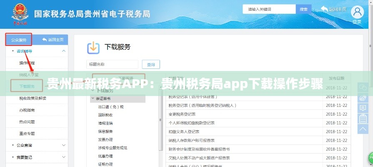The width and height of the screenshot is (373, 167).
Task: Click the 登录 user avatar icon
Action: click(357, 12)
